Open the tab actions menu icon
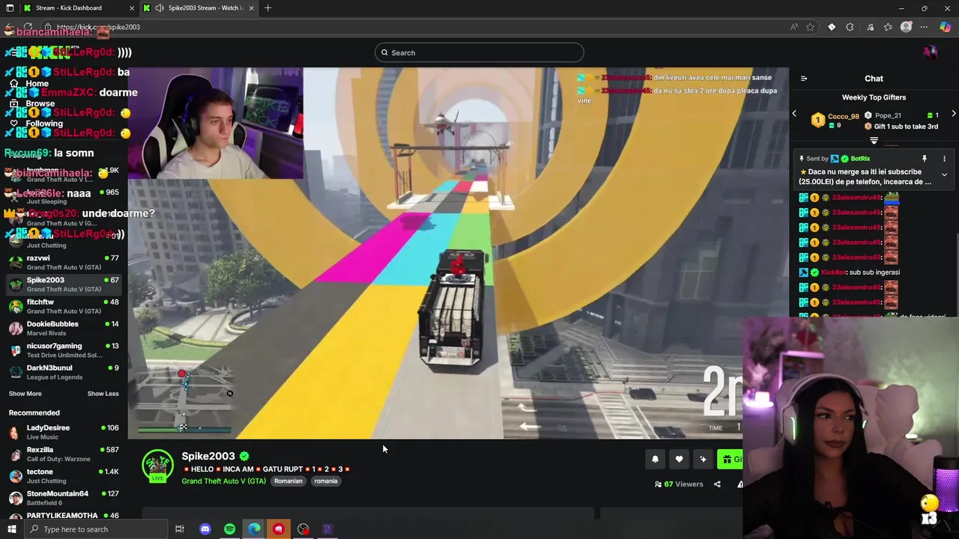959x539 pixels. tap(10, 8)
